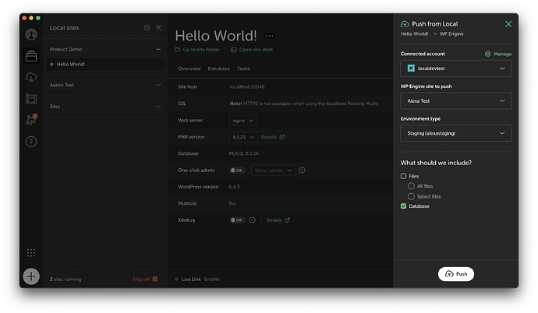
Task: Open the Blueprints icon in sidebar
Action: pyautogui.click(x=31, y=99)
